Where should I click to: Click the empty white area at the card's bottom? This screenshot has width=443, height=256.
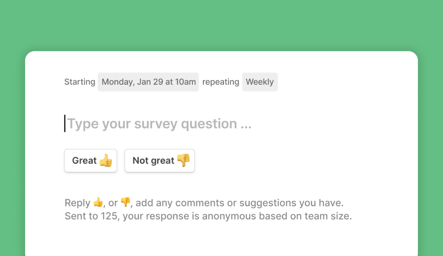click(221, 241)
